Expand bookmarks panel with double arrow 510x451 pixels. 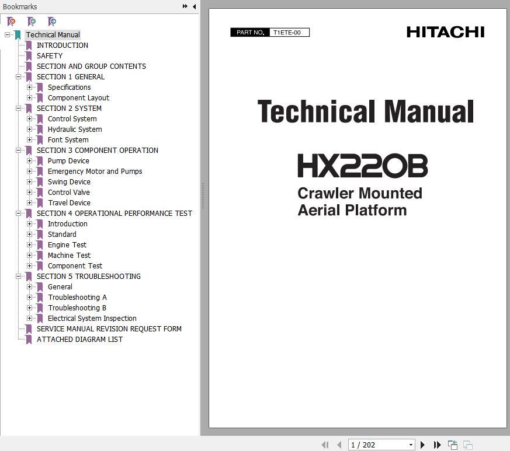coord(185,6)
